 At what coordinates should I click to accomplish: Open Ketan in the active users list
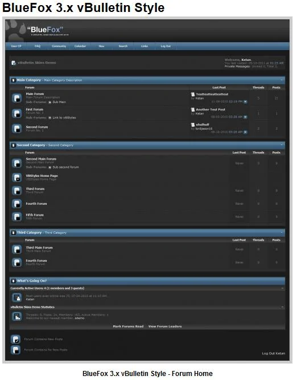click(x=30, y=299)
